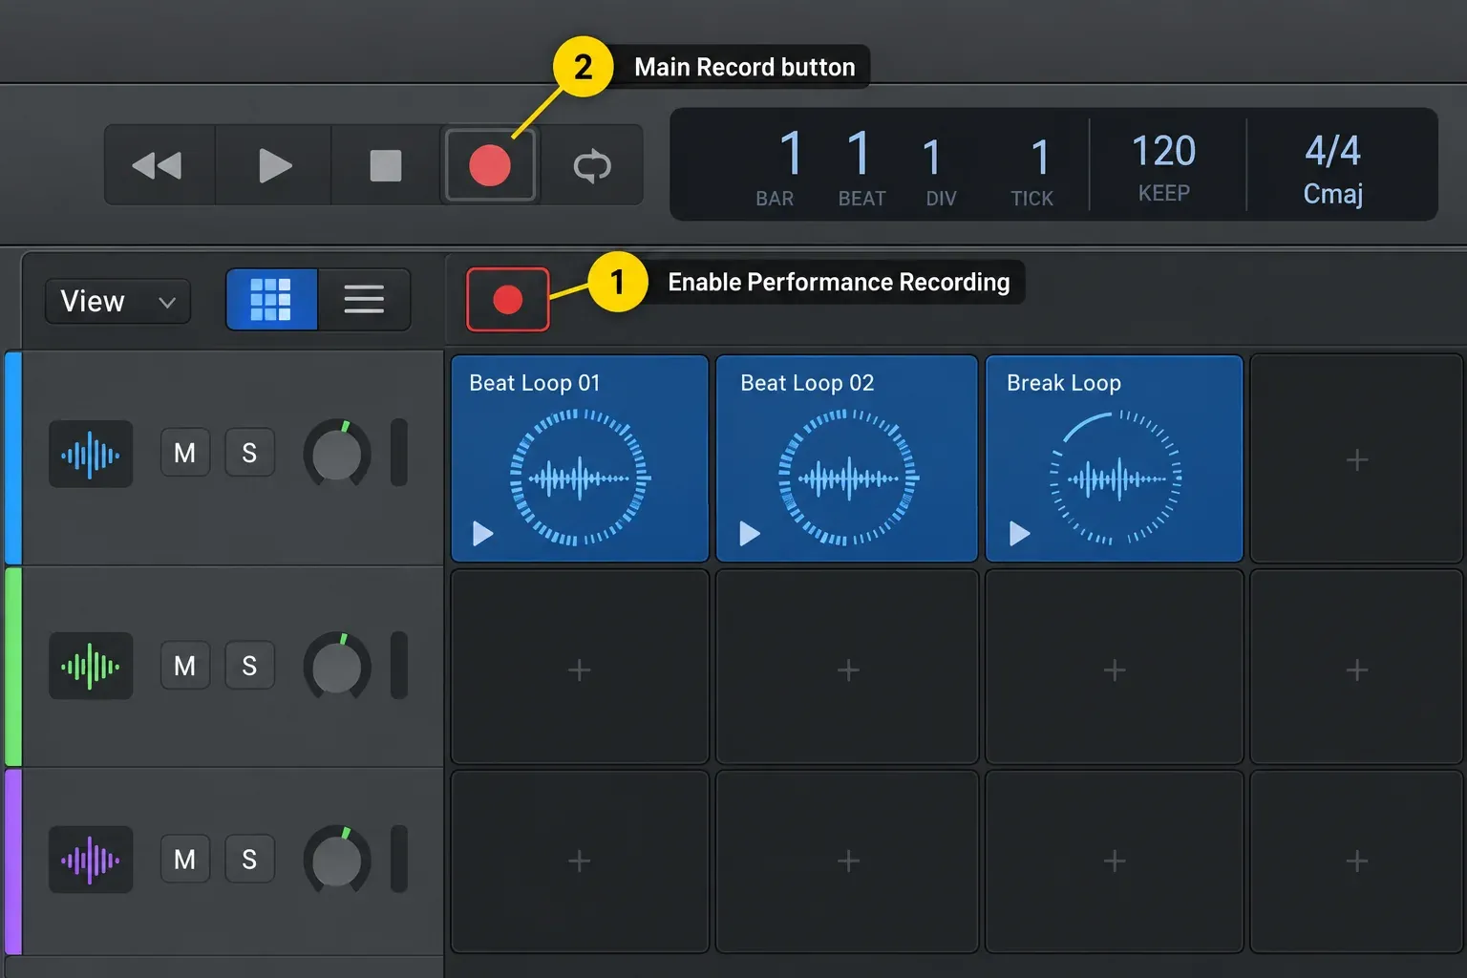Add a cell in purple track's second column
The width and height of the screenshot is (1467, 978).
(847, 861)
